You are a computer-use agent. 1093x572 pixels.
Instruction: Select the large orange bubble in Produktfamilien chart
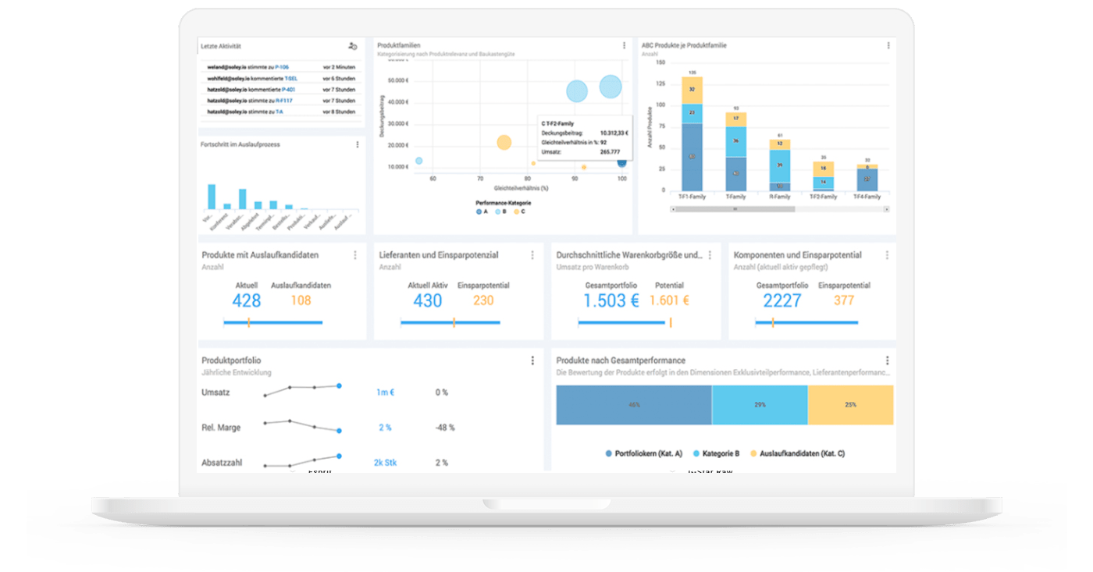[504, 143]
